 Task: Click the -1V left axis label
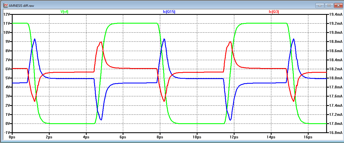pyautogui.click(x=7, y=133)
